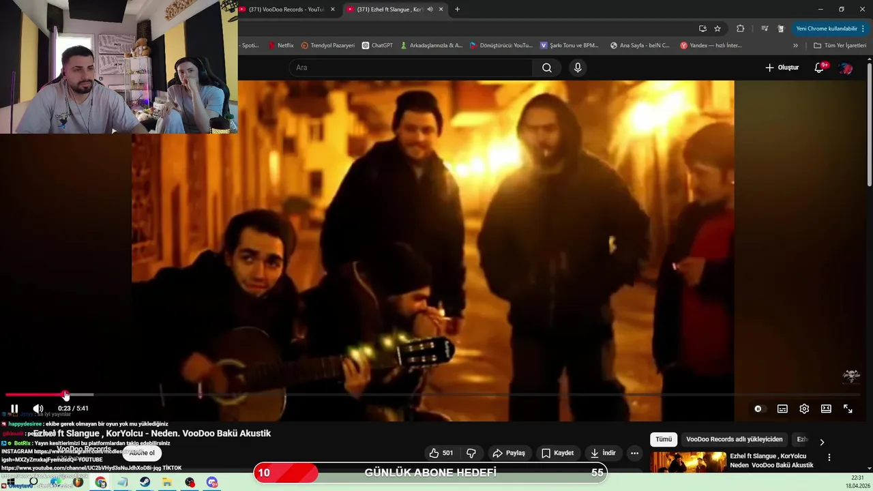
Task: Open the YouTube notifications bell
Action: (x=820, y=68)
